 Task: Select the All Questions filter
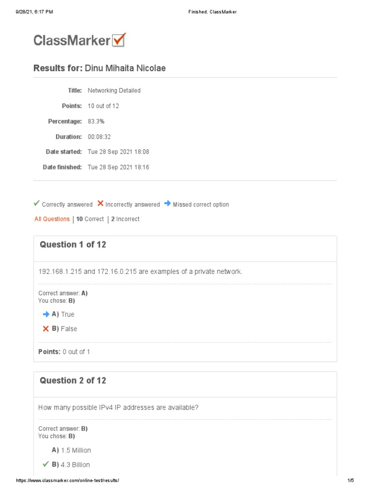coord(52,219)
